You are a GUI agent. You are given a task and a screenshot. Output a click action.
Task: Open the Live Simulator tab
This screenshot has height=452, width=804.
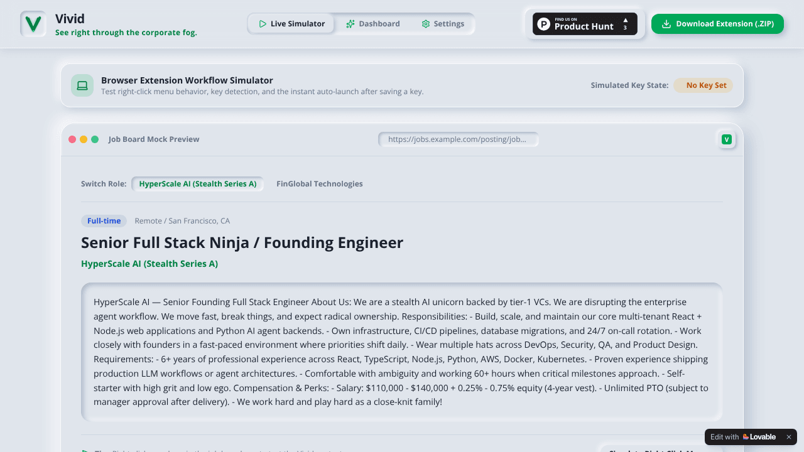[291, 24]
